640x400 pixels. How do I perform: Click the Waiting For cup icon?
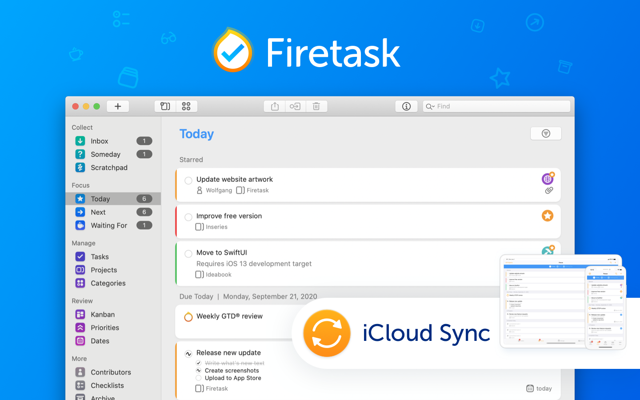[80, 225]
